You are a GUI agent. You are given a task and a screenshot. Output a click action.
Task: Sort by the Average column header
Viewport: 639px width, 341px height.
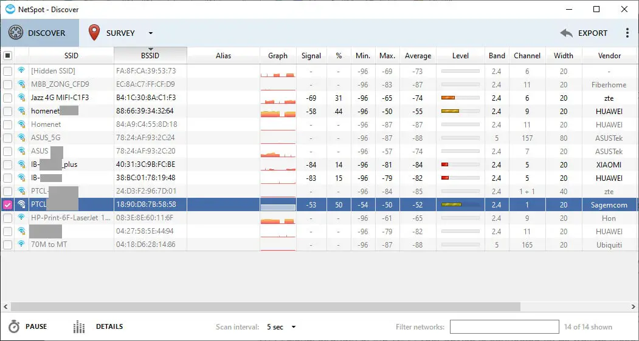pos(418,56)
